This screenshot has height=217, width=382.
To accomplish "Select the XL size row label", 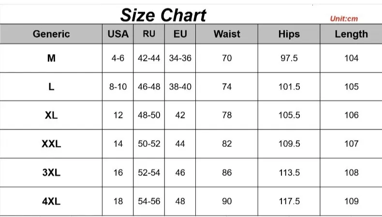I will coord(51,116).
